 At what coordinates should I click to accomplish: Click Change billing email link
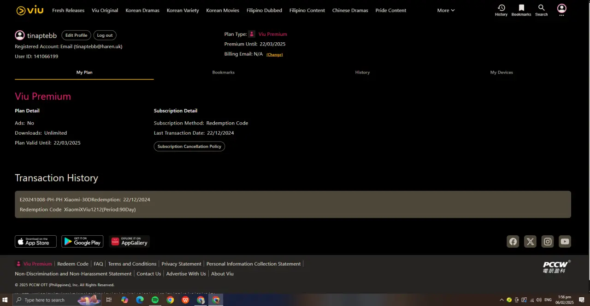[275, 55]
